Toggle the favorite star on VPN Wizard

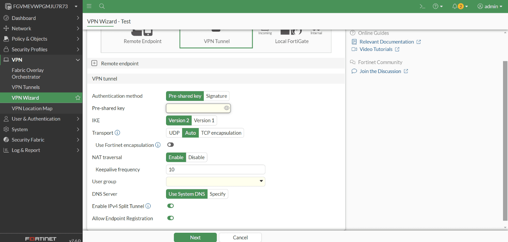pos(78,98)
